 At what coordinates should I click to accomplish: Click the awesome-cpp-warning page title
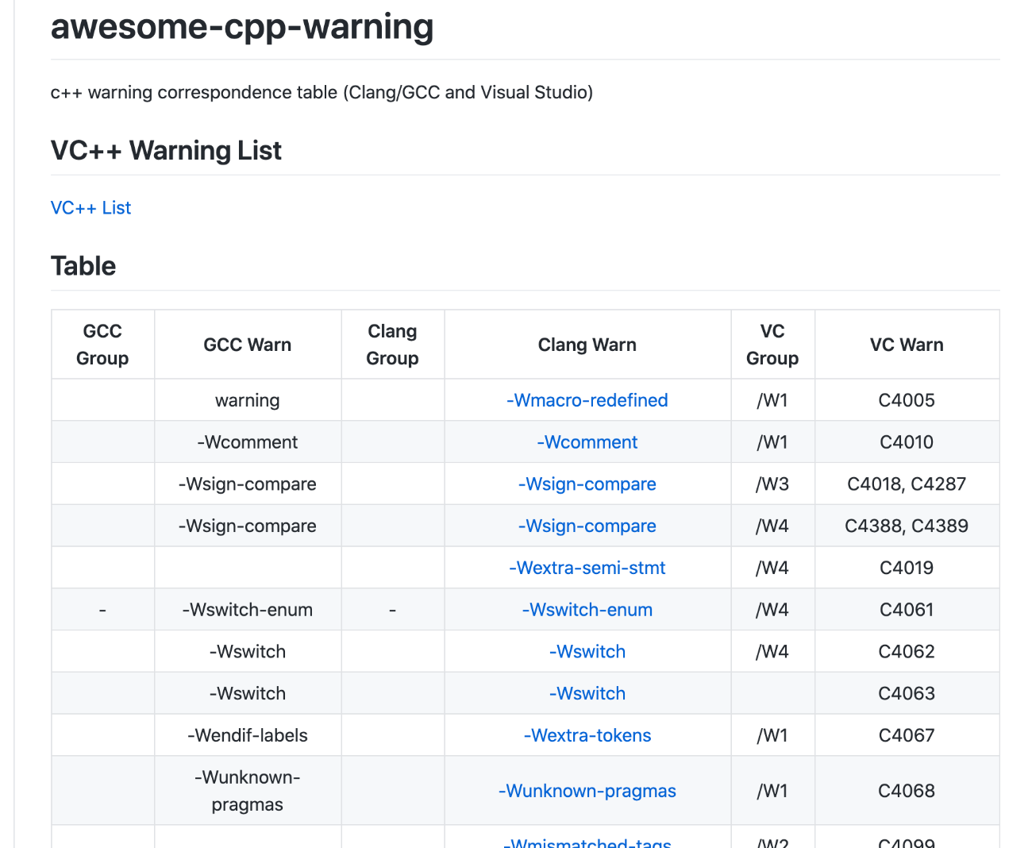click(242, 26)
